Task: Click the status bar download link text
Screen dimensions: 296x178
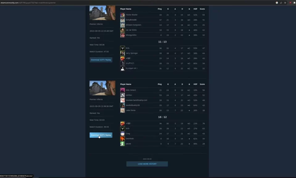Action: point(16,176)
